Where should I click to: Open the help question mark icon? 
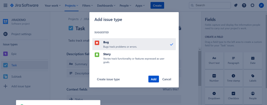(244, 5)
